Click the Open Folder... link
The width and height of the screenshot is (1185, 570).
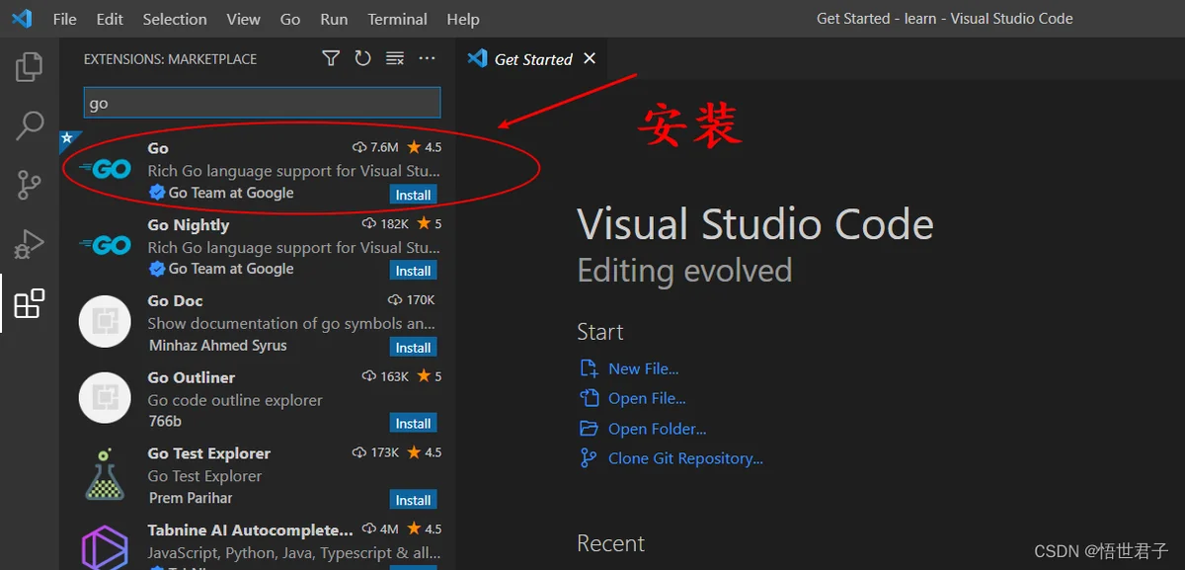pyautogui.click(x=657, y=429)
